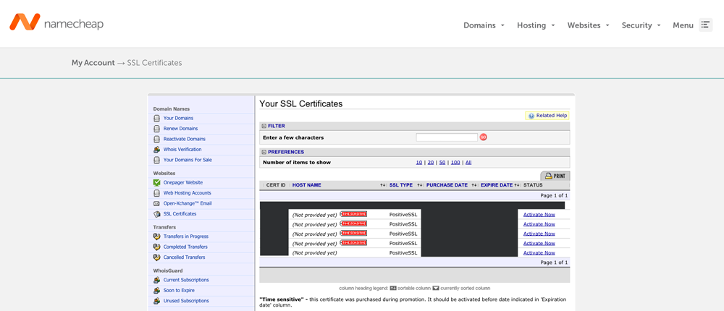Open the Menu item in top navigation
This screenshot has height=311, width=724.
tap(683, 25)
